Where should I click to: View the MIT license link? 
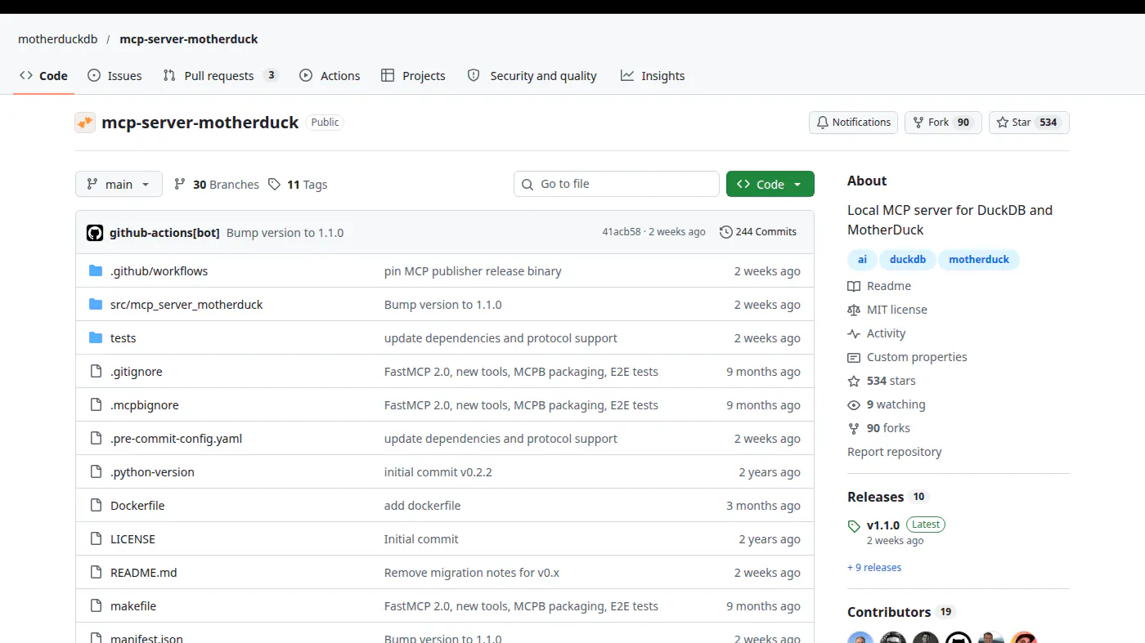(896, 310)
